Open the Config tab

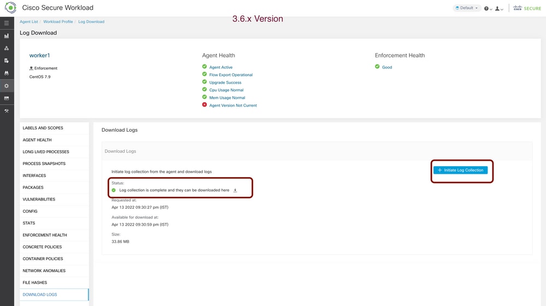(x=54, y=211)
